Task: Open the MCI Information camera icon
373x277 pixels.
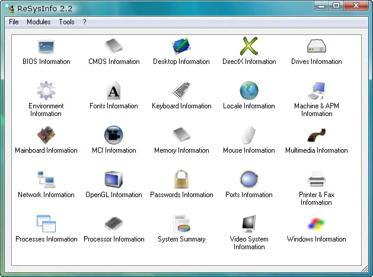Action: click(x=114, y=135)
